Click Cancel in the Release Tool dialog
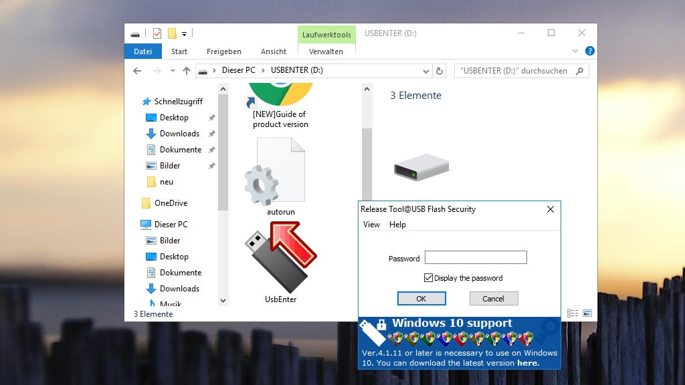 tap(494, 299)
